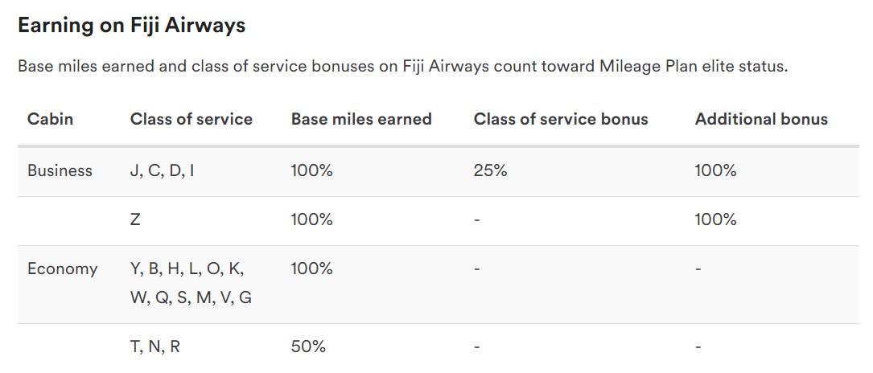The height and width of the screenshot is (373, 873).
Task: Click the Z class of service cell
Action: tap(134, 219)
